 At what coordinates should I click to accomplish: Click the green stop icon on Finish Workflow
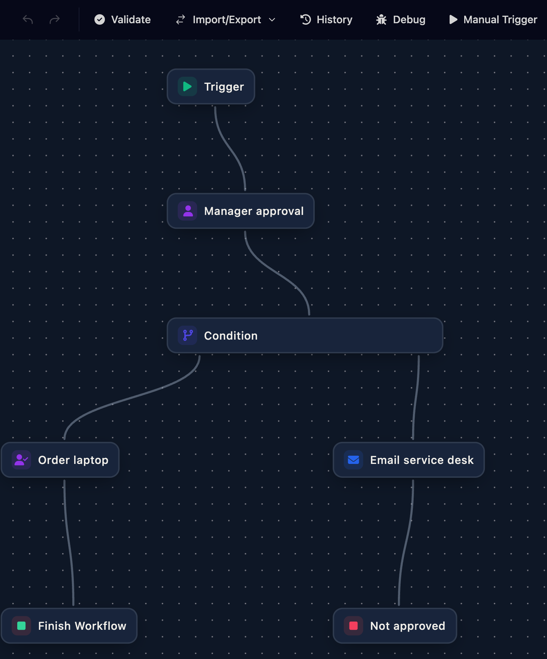[21, 626]
